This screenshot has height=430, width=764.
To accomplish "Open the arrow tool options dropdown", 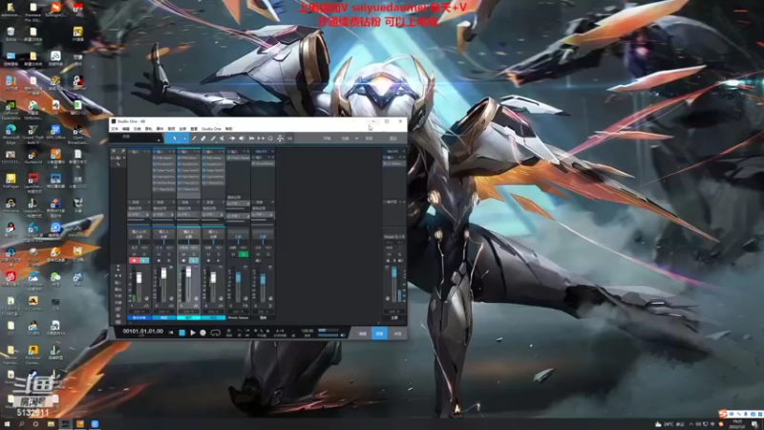I will click(184, 139).
